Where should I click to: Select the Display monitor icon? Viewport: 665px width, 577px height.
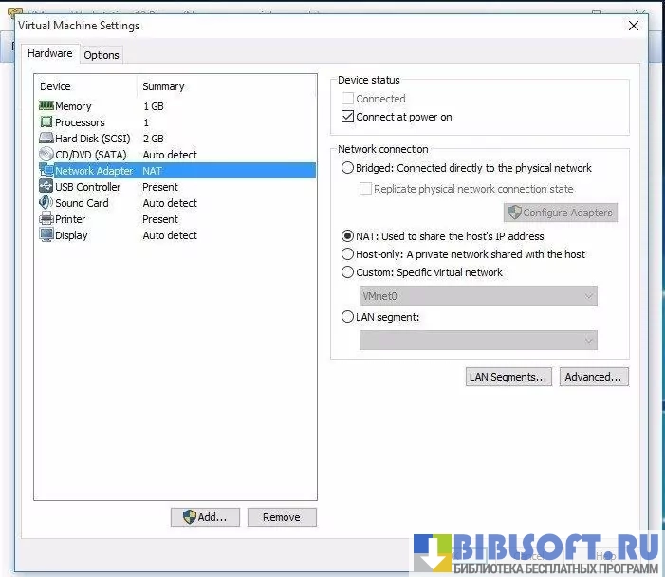coord(46,235)
